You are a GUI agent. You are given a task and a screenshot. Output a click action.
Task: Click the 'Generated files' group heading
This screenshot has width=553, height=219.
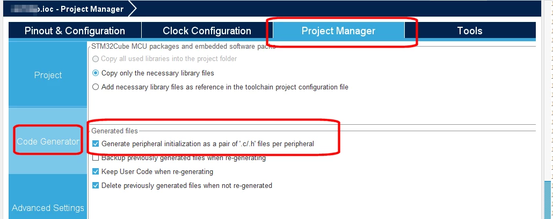(114, 131)
